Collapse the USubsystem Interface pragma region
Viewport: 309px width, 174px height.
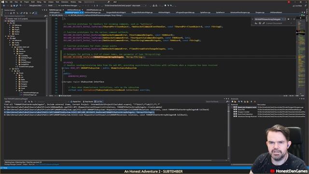click(x=62, y=82)
